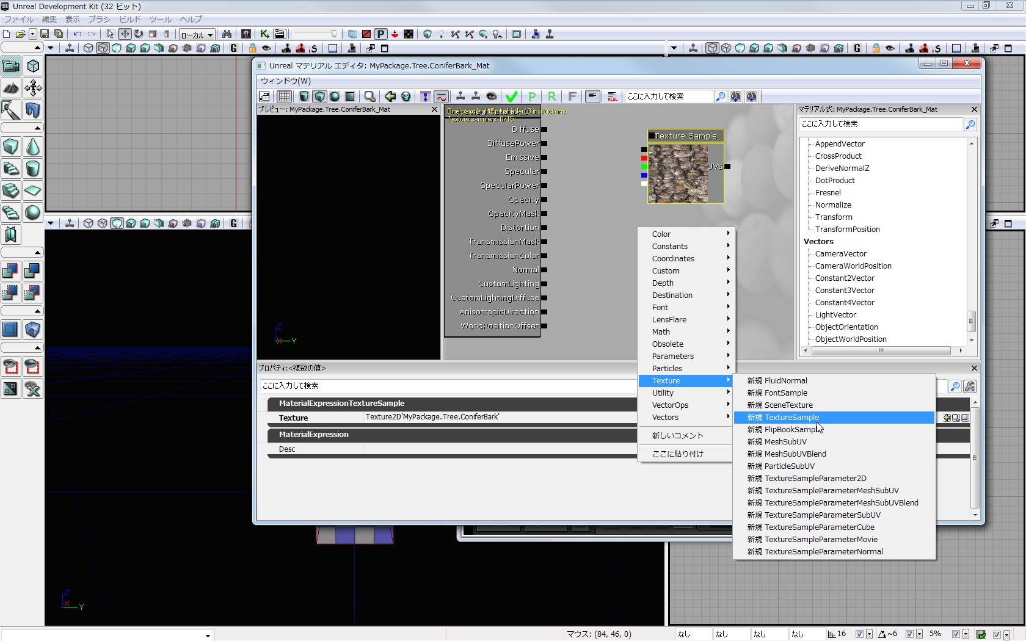
Task: Click ここに貼り付け in context menu
Action: pos(677,454)
